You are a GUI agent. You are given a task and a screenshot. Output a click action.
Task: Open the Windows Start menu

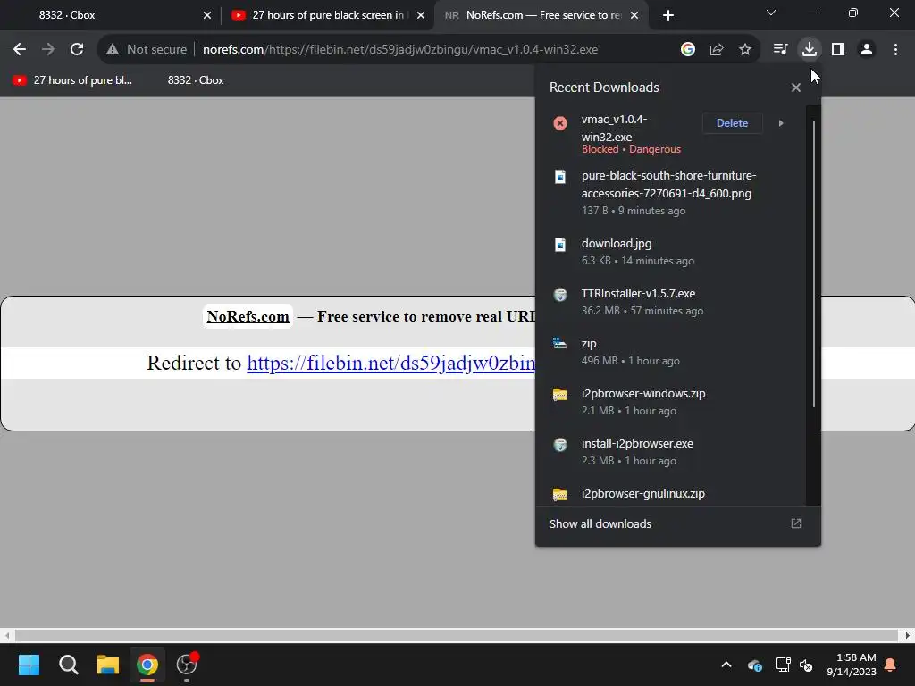29,665
